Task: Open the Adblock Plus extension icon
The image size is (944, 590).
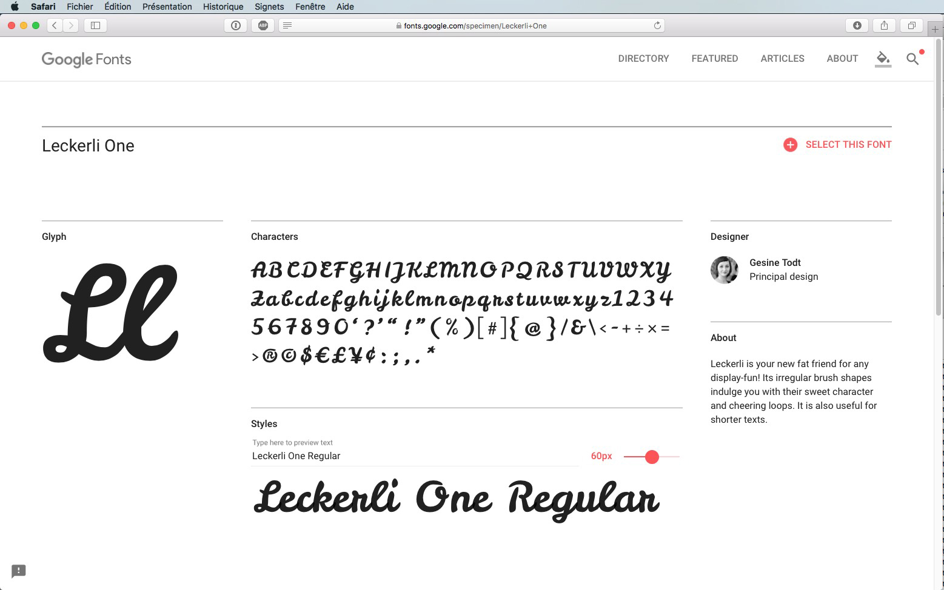Action: coord(263,25)
